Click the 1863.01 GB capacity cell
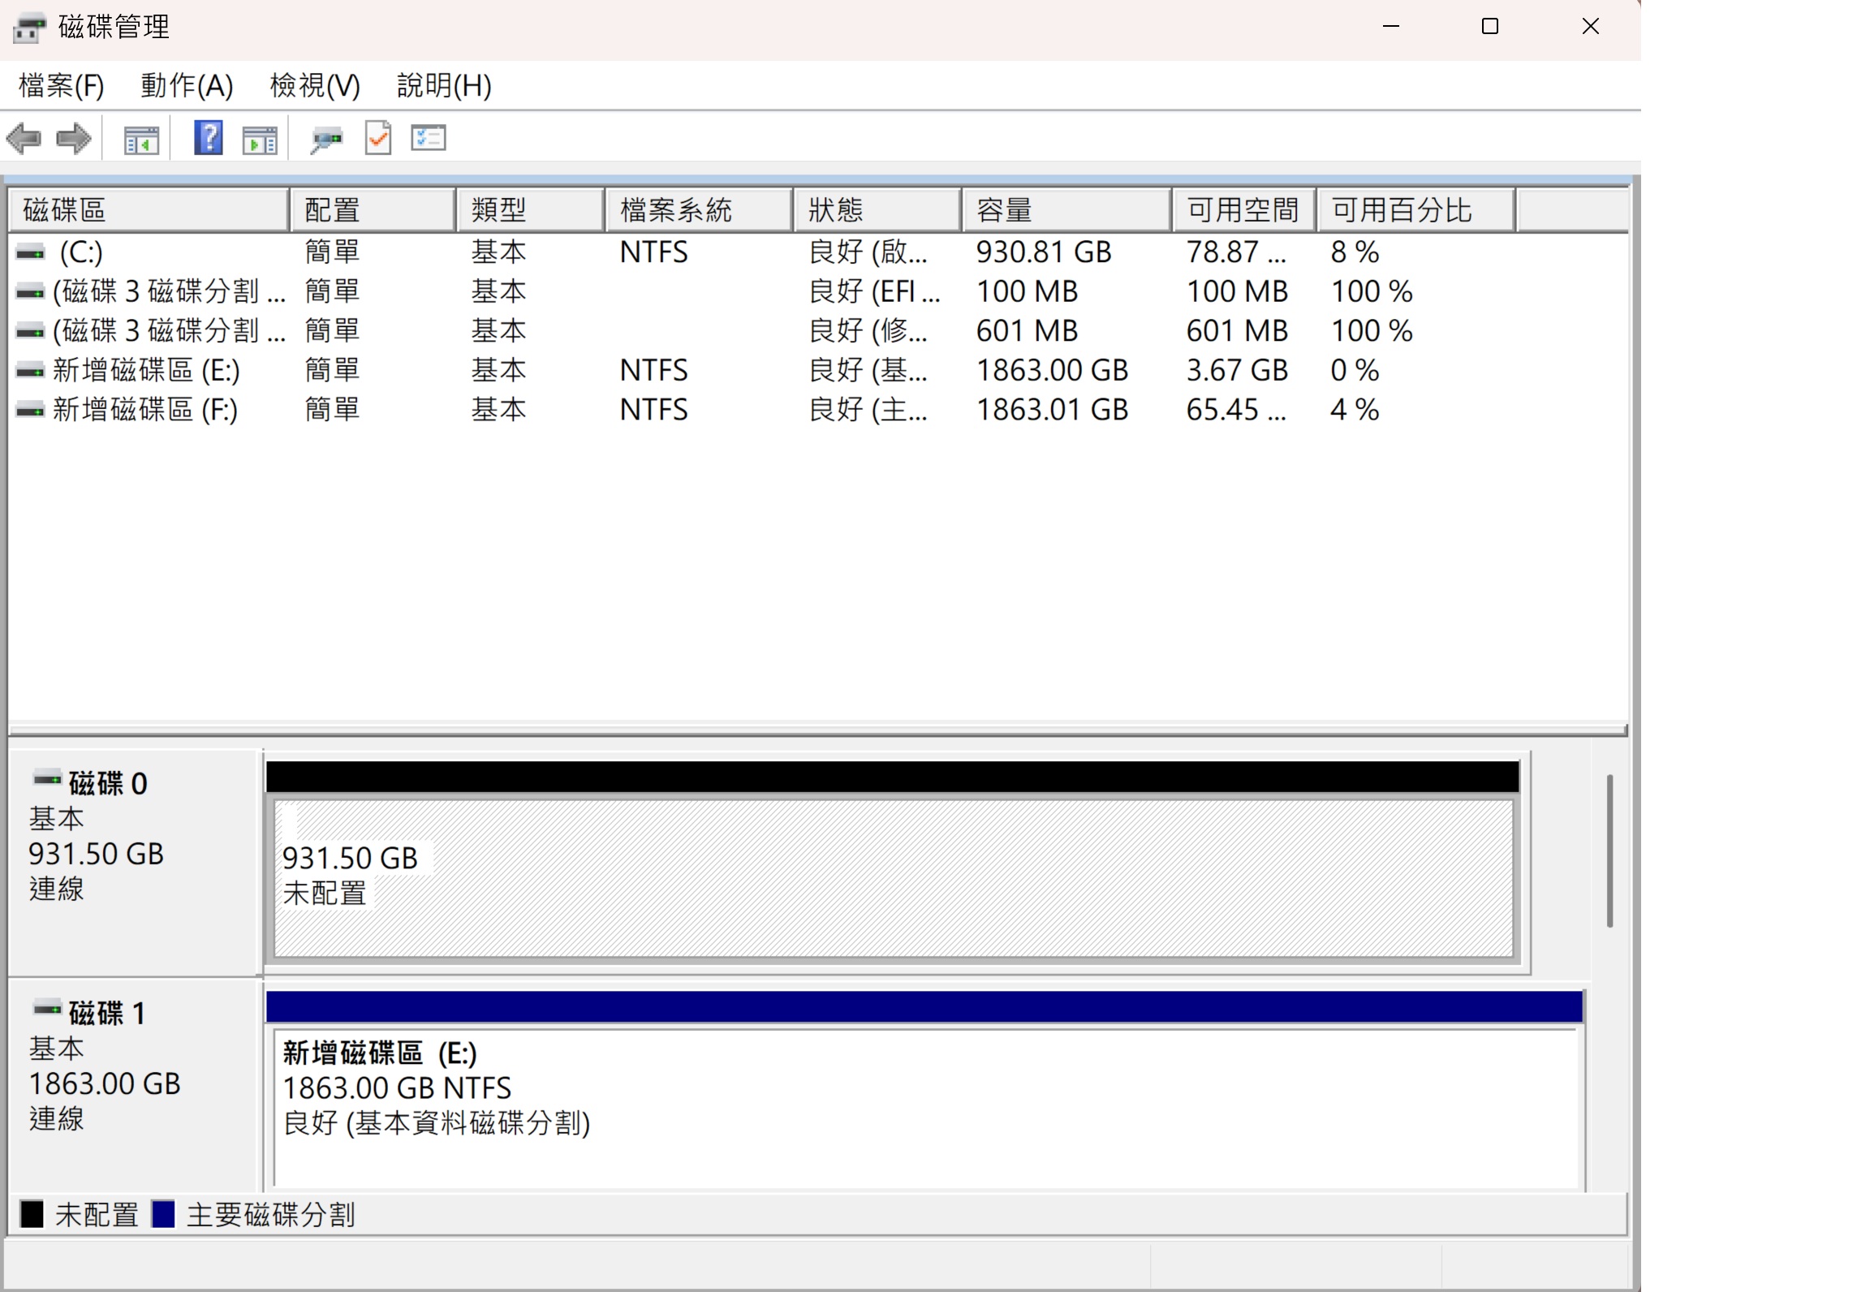This screenshot has height=1292, width=1870. click(x=1052, y=410)
